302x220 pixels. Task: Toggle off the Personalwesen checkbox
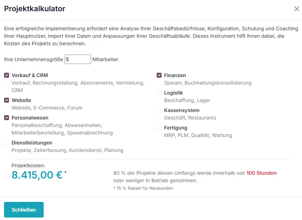(6, 118)
